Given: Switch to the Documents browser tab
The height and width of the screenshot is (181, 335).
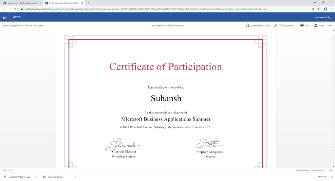Looking at the screenshot, I should click(x=20, y=3).
